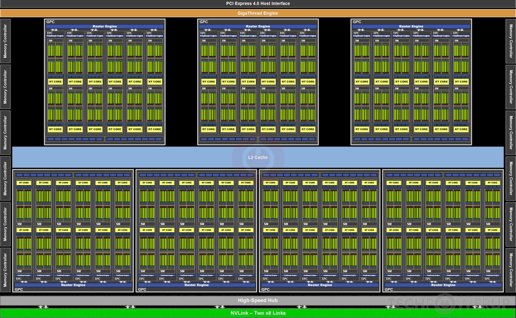Click Raster Engine bar in top-left GPC
The height and width of the screenshot is (318, 516).
click(105, 26)
